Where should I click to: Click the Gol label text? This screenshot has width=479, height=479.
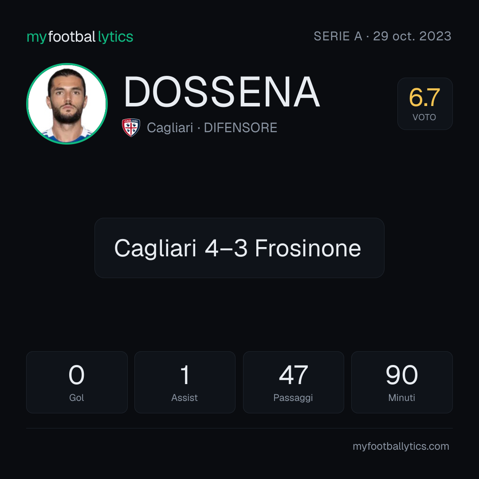click(76, 397)
